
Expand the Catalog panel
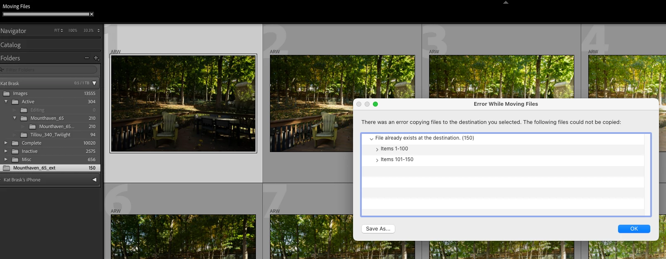pos(11,45)
